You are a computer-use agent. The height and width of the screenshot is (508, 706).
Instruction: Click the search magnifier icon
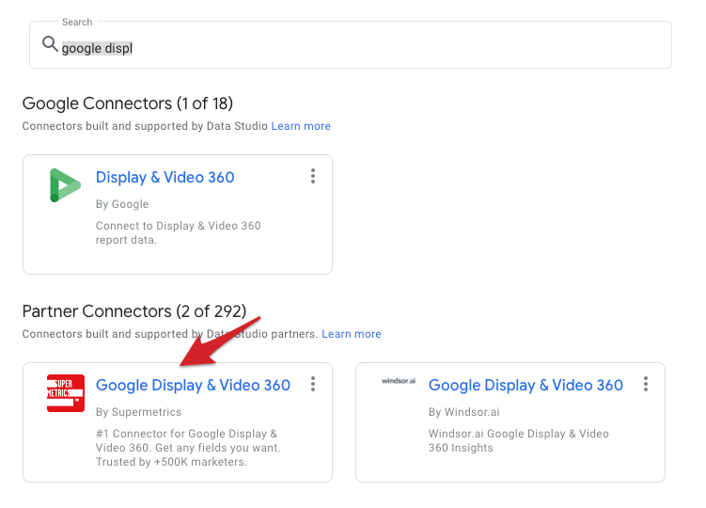(x=50, y=44)
